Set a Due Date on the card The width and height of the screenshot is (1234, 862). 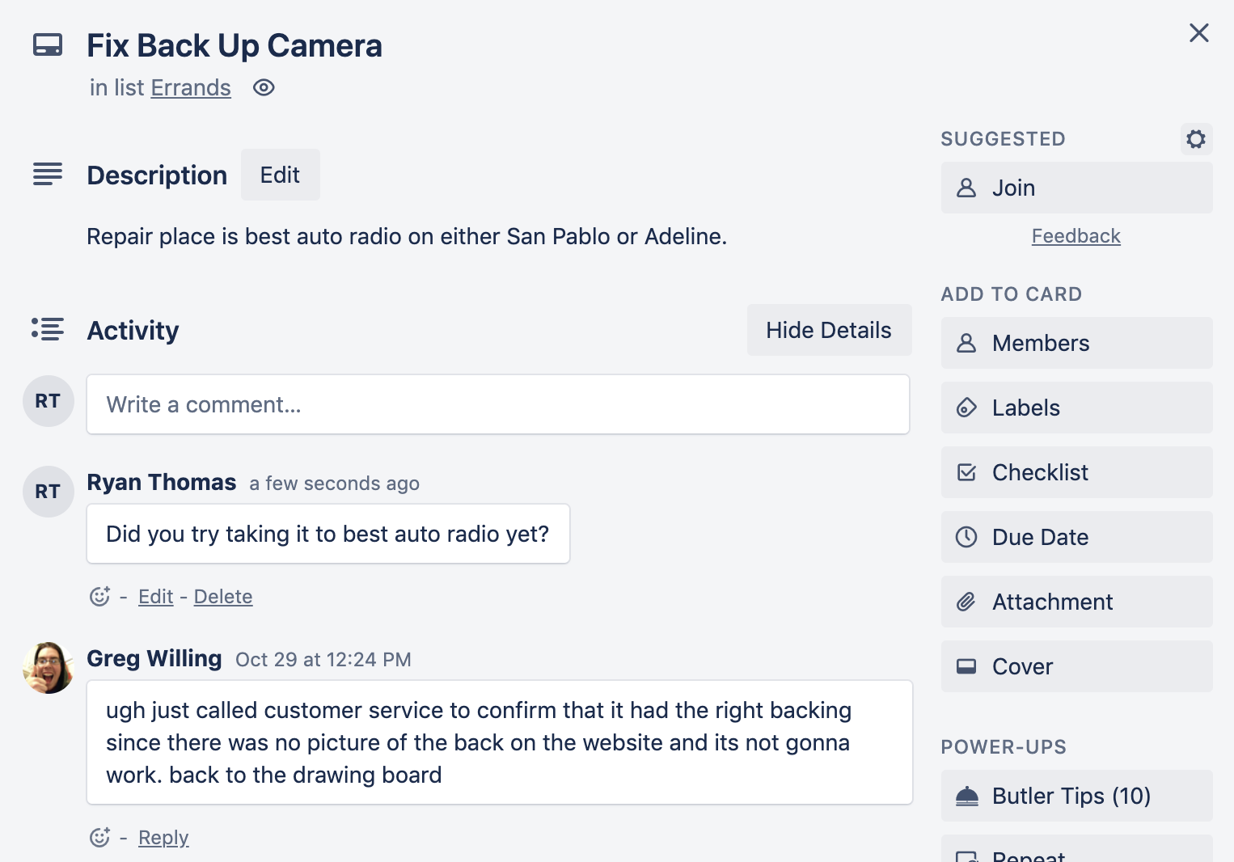point(1076,537)
